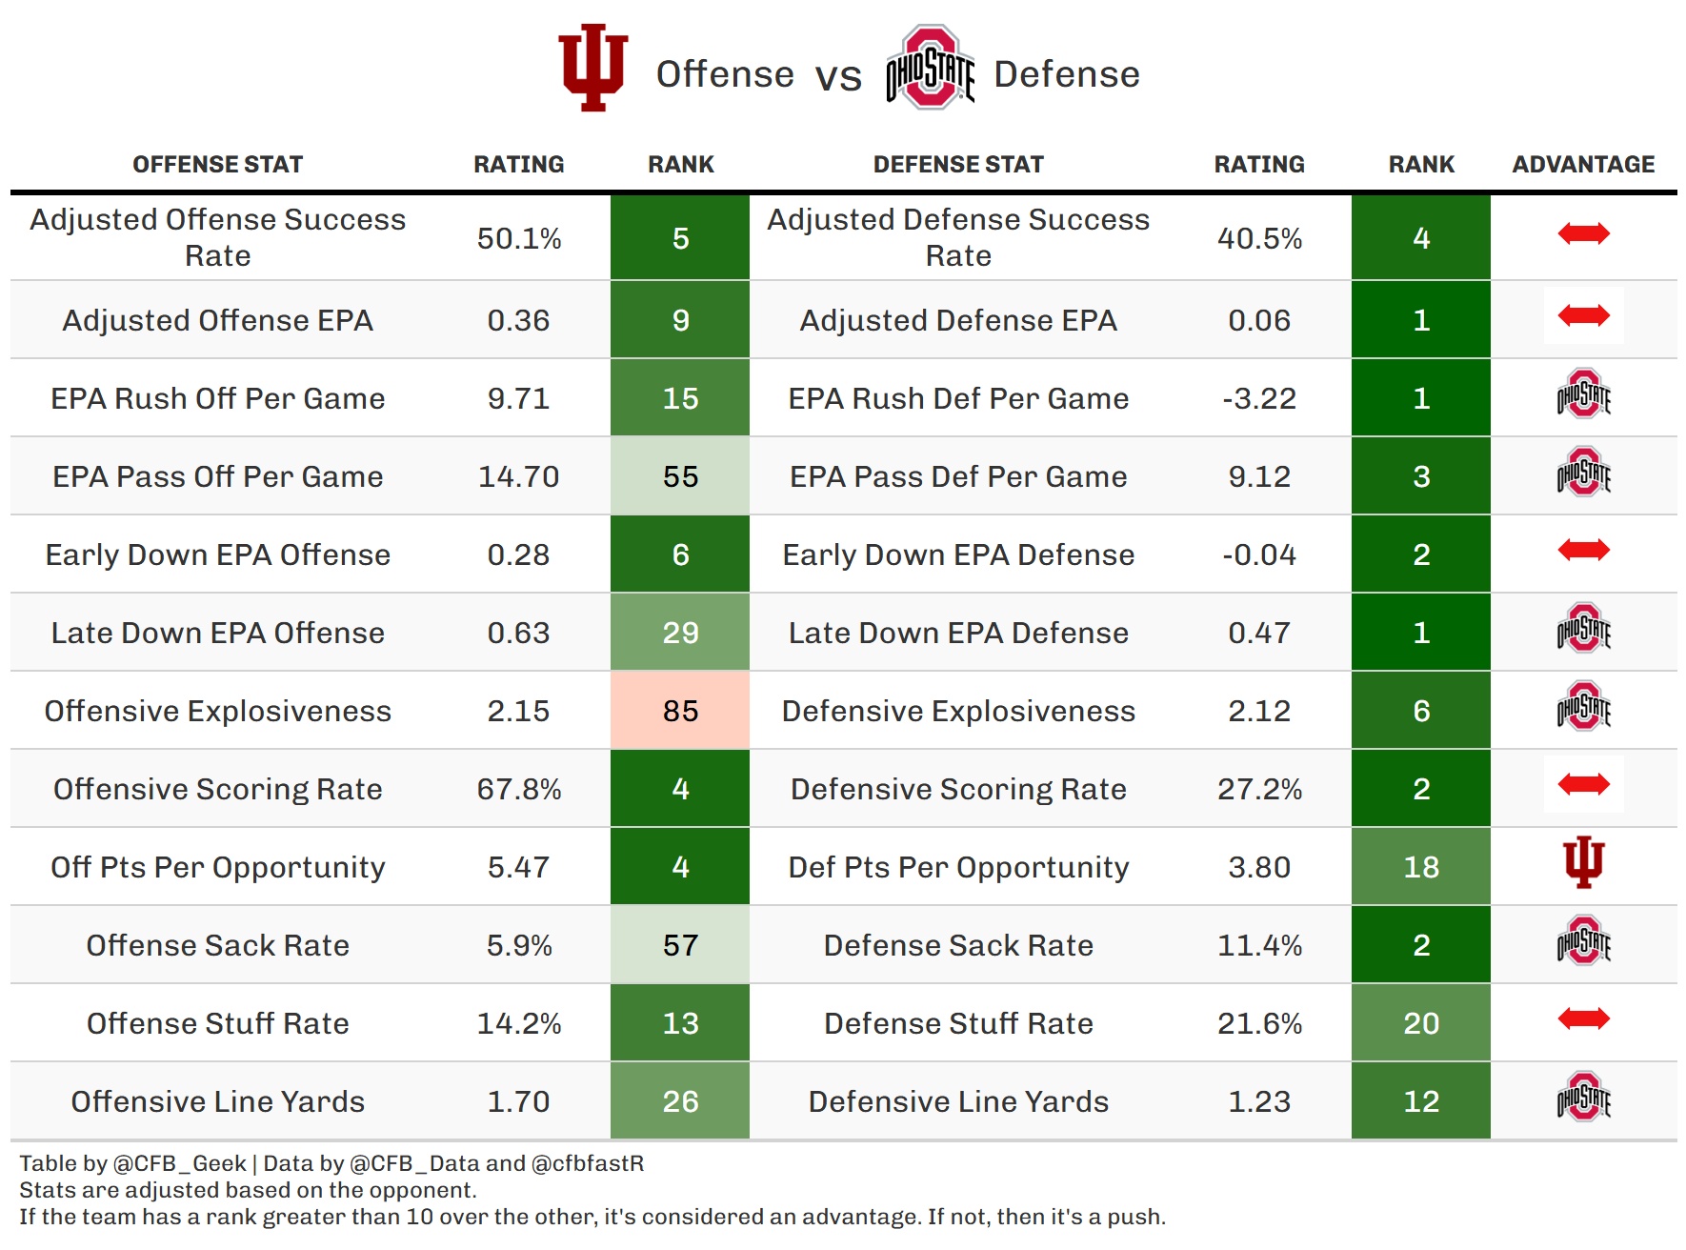Screen dimensions: 1686x1250
Task: Click the @CFB_Geek credit in the footer
Action: (179, 1163)
